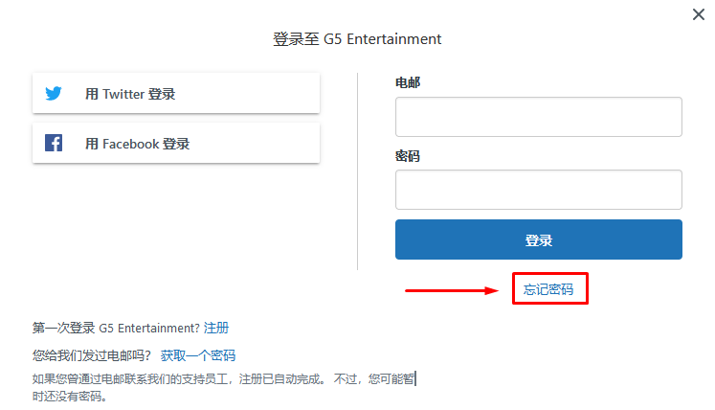This screenshot has width=715, height=410.
Task: Open the 忘记密码 link
Action: [548, 289]
